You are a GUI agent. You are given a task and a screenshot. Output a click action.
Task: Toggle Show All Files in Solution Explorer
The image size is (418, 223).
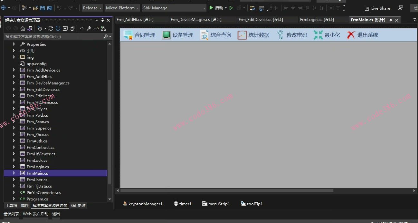72,28
